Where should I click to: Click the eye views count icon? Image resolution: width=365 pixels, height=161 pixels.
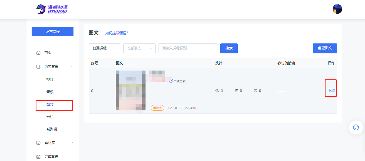coord(217,91)
